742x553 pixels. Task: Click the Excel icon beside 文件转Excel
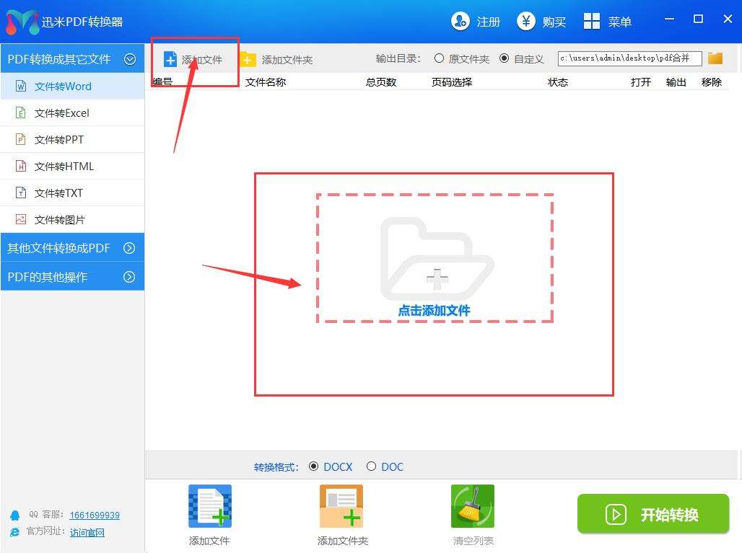coord(21,112)
